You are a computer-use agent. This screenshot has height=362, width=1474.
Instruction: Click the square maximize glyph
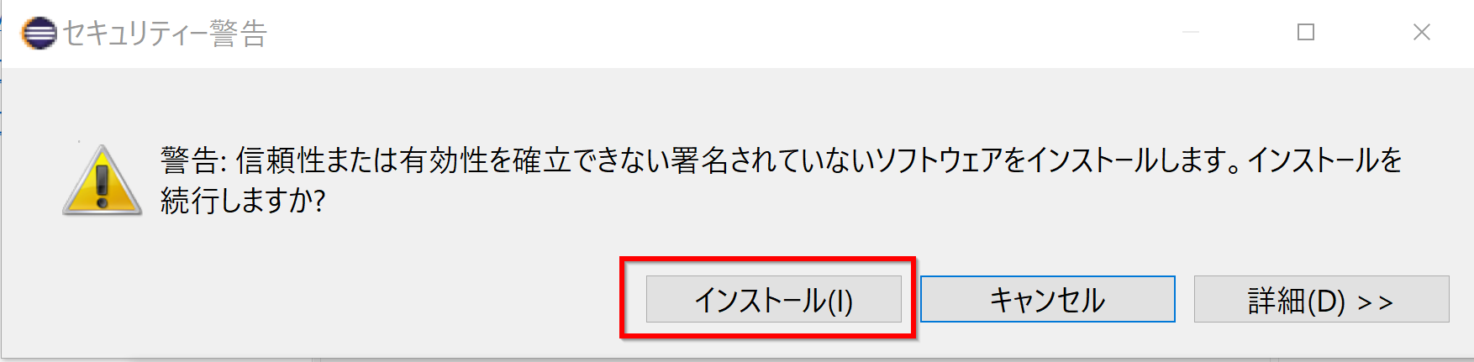click(x=1306, y=32)
